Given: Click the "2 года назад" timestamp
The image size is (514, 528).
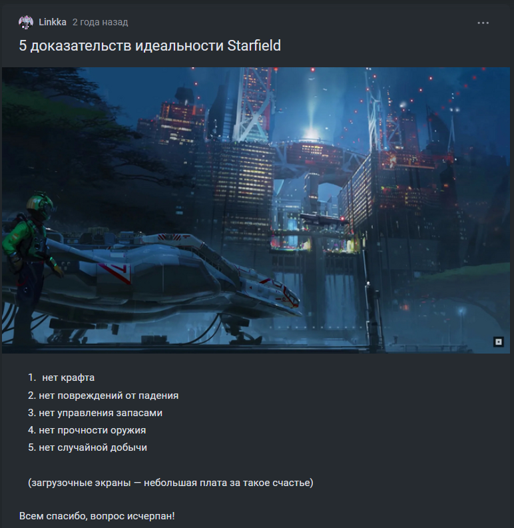Looking at the screenshot, I should (x=101, y=22).
